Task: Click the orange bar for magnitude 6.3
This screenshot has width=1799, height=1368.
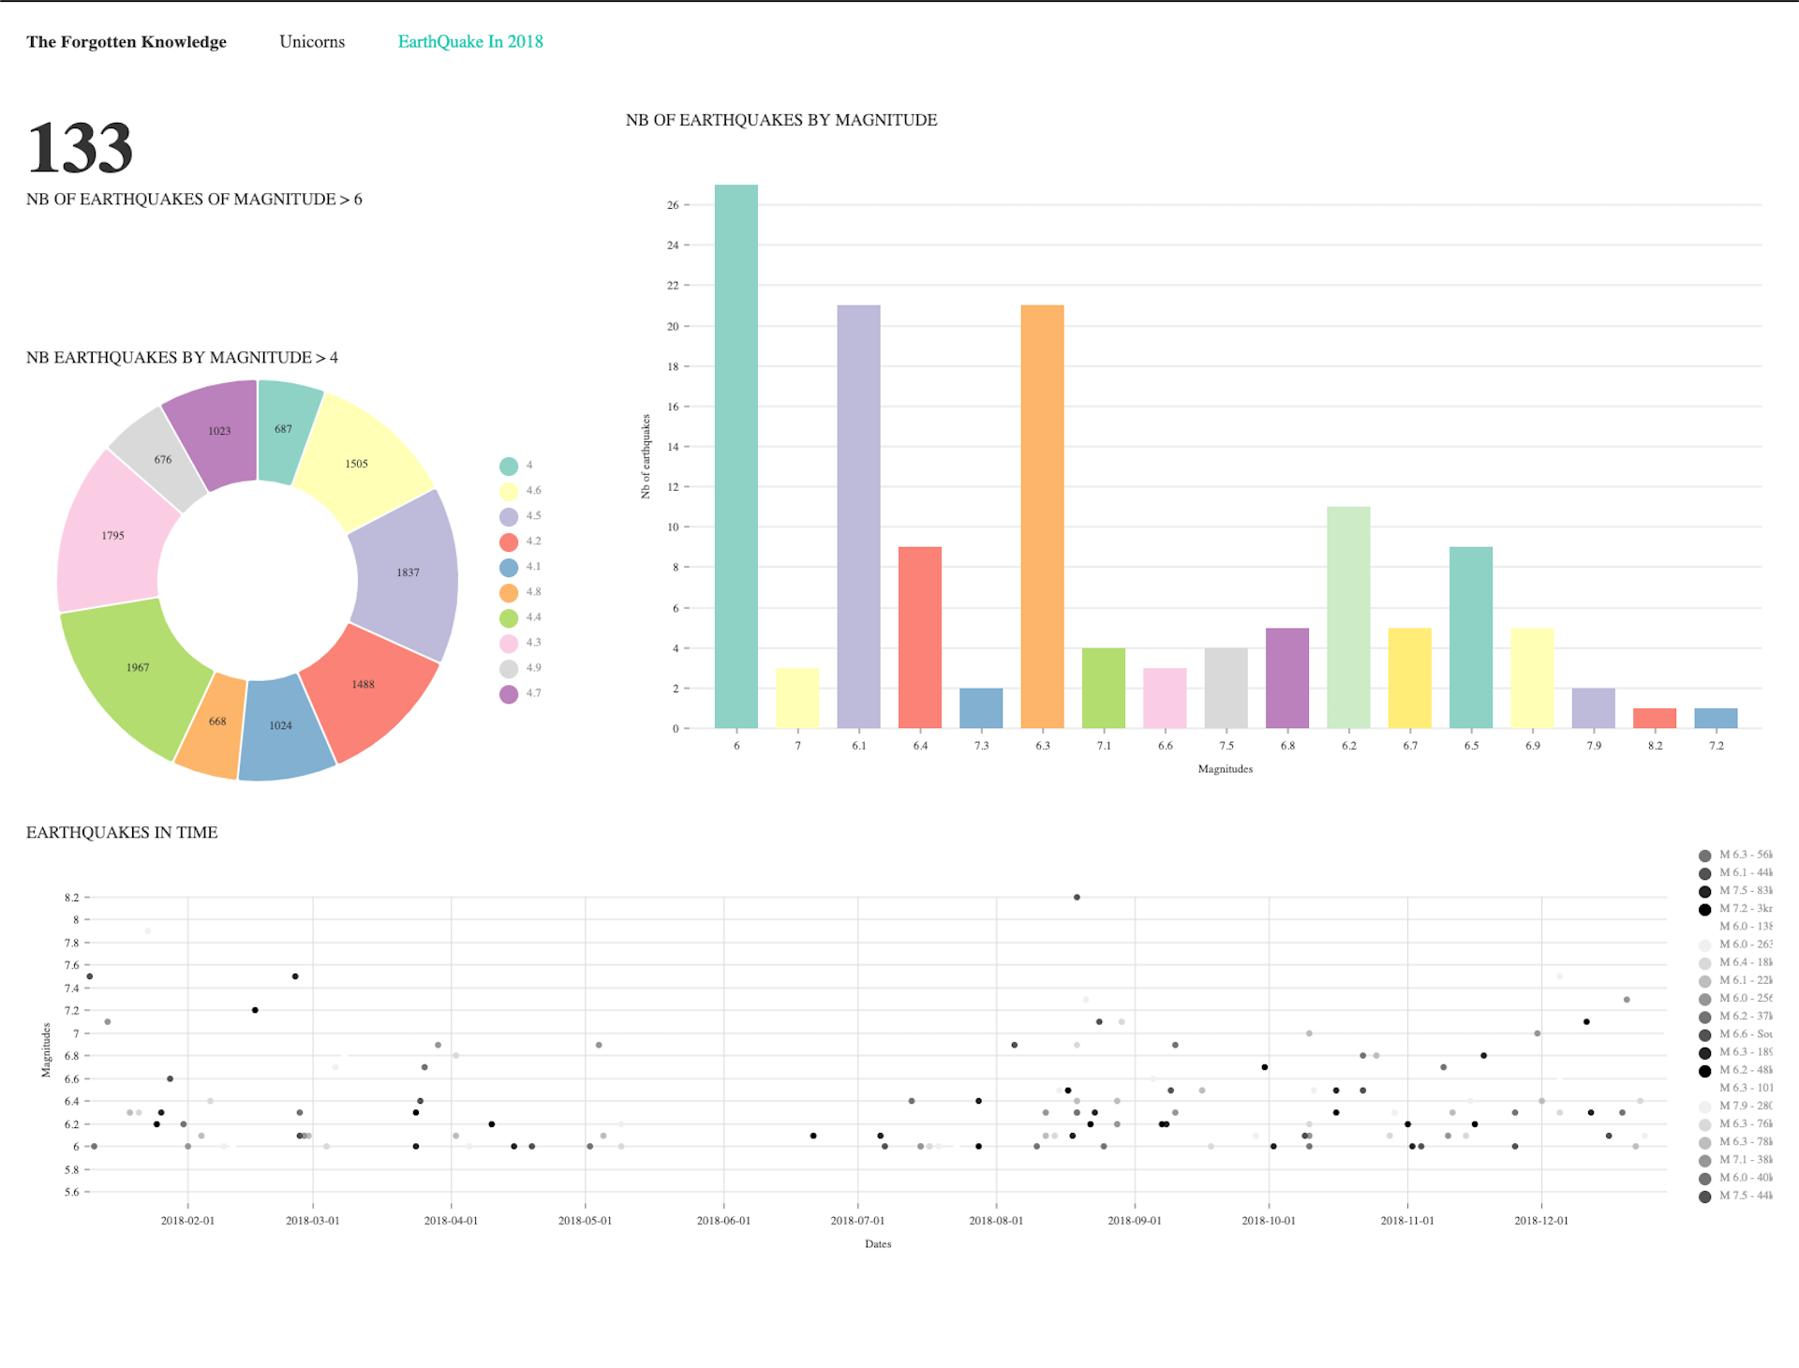Action: (1042, 516)
